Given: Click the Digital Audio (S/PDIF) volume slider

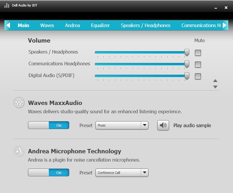Looking at the screenshot, I should click(142, 76).
